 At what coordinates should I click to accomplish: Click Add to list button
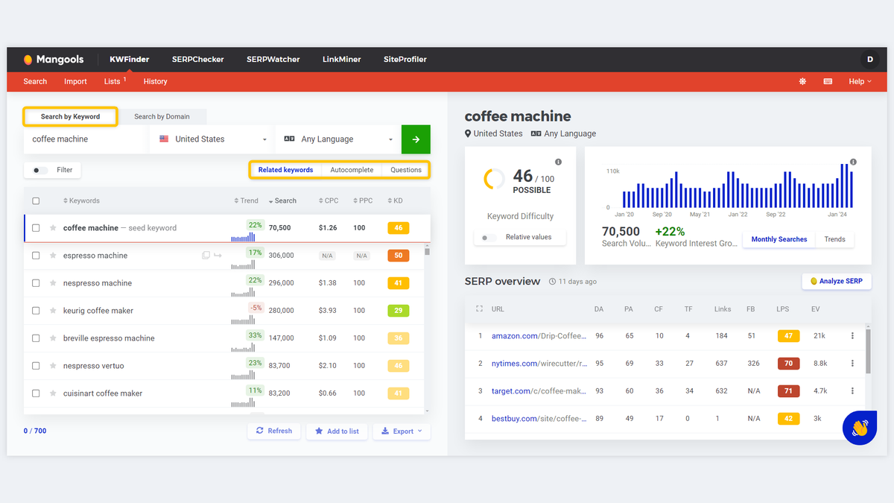pos(337,431)
